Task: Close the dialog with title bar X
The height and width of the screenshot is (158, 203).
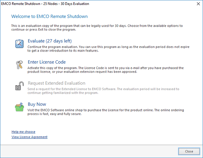Action: click(198, 4)
